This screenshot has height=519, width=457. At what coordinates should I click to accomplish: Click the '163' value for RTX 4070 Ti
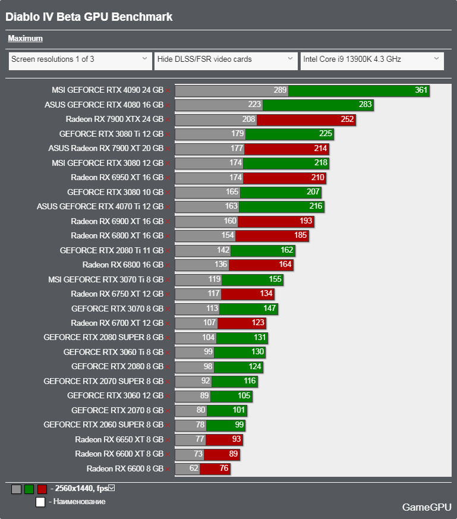(x=231, y=206)
